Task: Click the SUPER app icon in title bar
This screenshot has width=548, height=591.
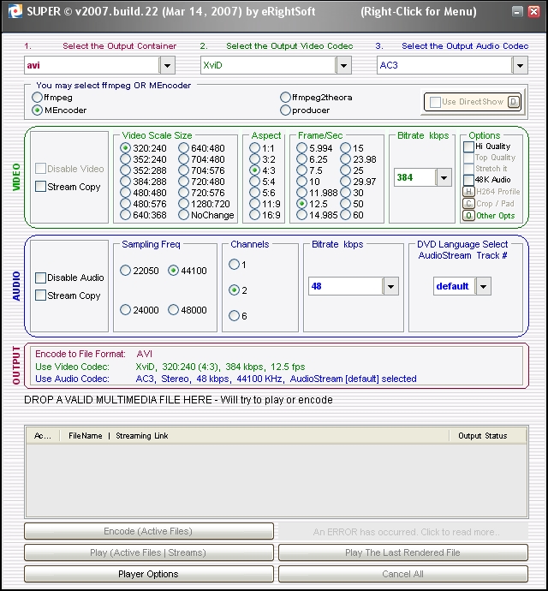Action: pyautogui.click(x=15, y=11)
